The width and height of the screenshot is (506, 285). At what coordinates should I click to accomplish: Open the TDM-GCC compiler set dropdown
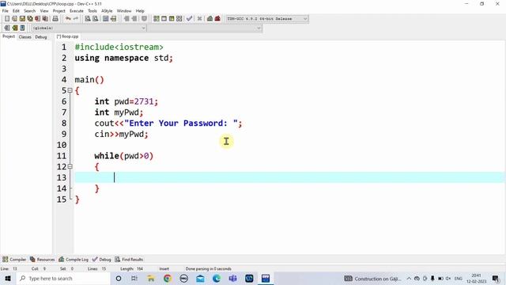click(267, 19)
